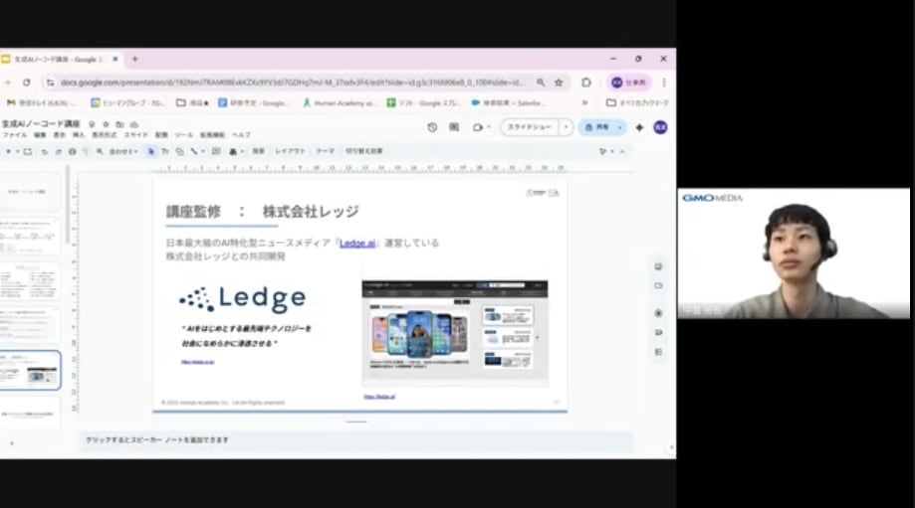Viewport: 915px width, 508px height.
Task: Open the Chrome three-dot menu
Action: pyautogui.click(x=664, y=83)
